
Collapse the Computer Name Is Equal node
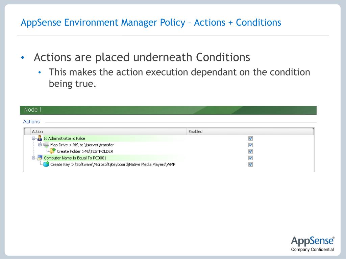tap(33, 158)
